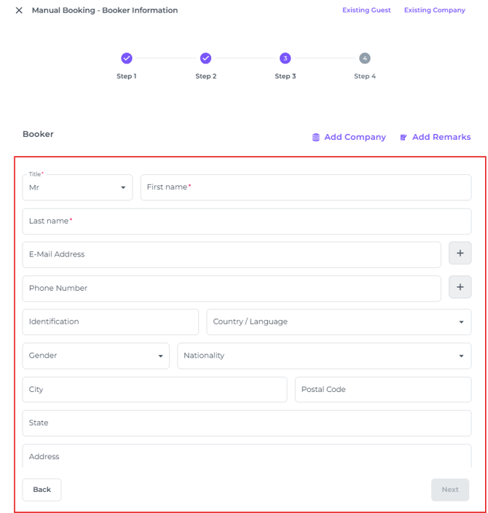The width and height of the screenshot is (488, 513).
Task: Select the Step 4 circle indicator
Action: tap(364, 58)
